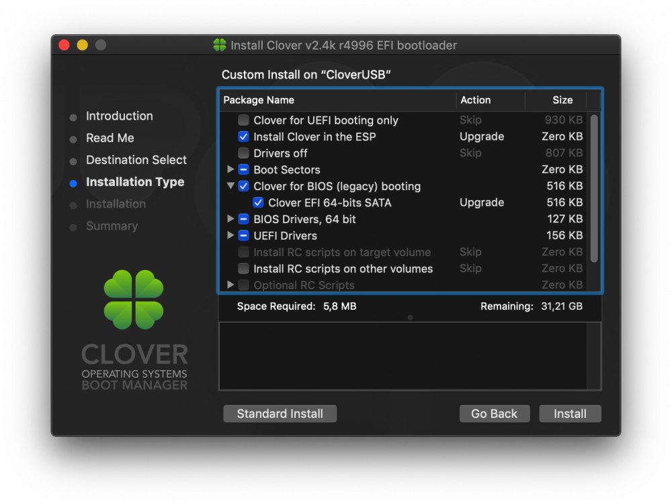Click the Upgrade action for Install Clover in the ESP
The height and width of the screenshot is (504, 672).
[x=482, y=136]
